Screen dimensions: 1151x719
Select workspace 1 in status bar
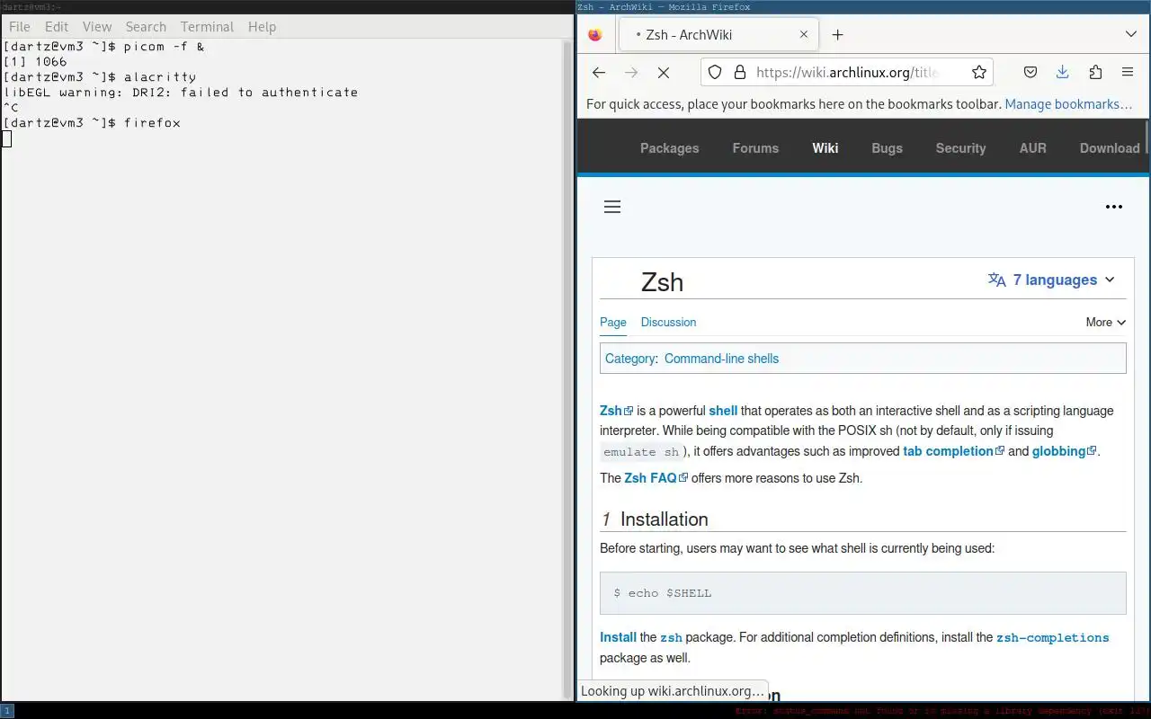(7, 711)
